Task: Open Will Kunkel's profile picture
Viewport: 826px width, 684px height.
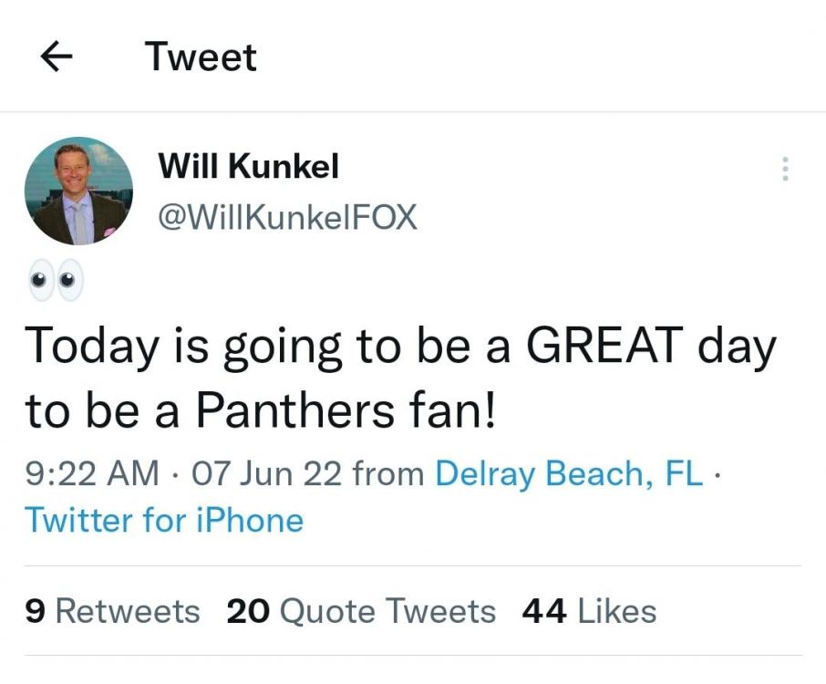Action: (78, 191)
